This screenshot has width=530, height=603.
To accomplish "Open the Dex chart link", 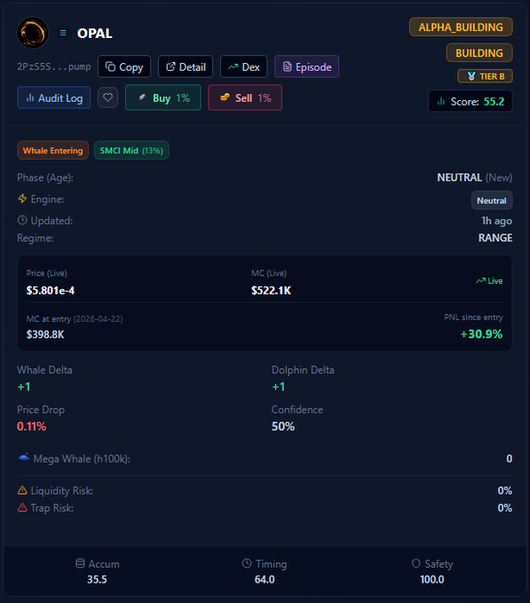I will 243,67.
